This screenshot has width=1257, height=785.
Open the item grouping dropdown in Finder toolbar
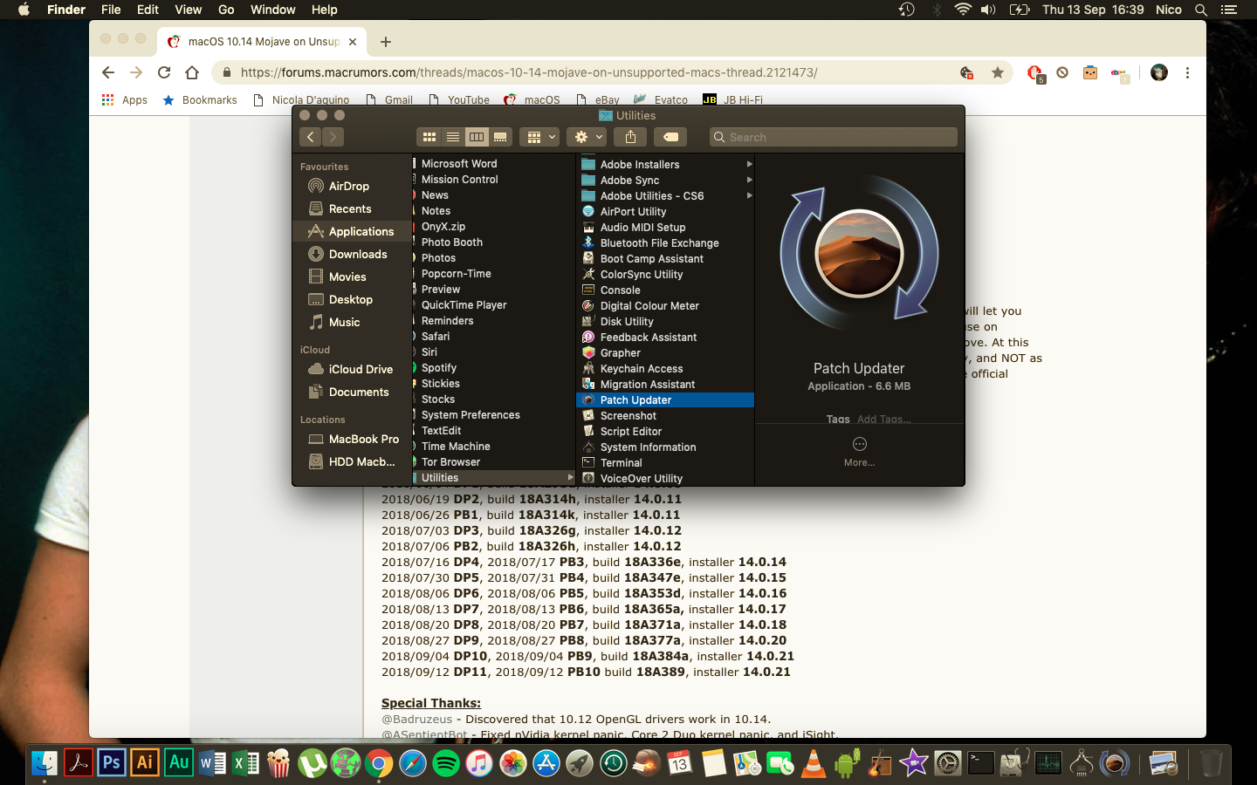click(x=539, y=137)
